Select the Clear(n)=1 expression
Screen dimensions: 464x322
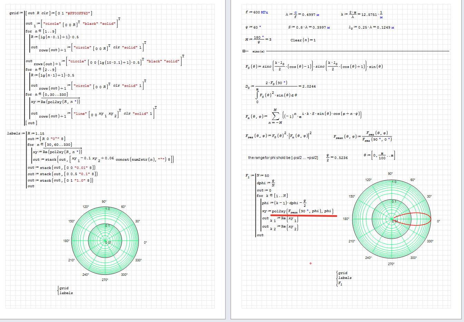[x=303, y=40]
